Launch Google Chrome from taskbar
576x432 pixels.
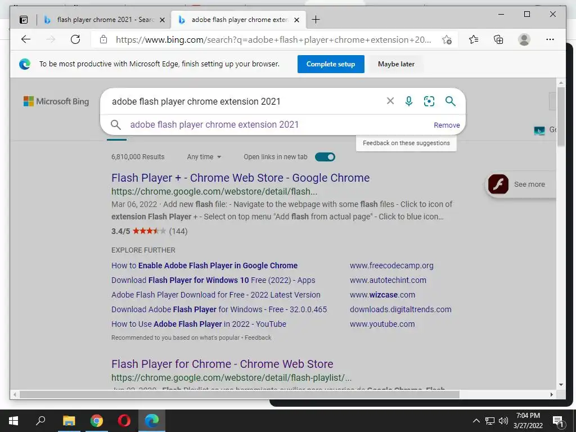pyautogui.click(x=97, y=421)
